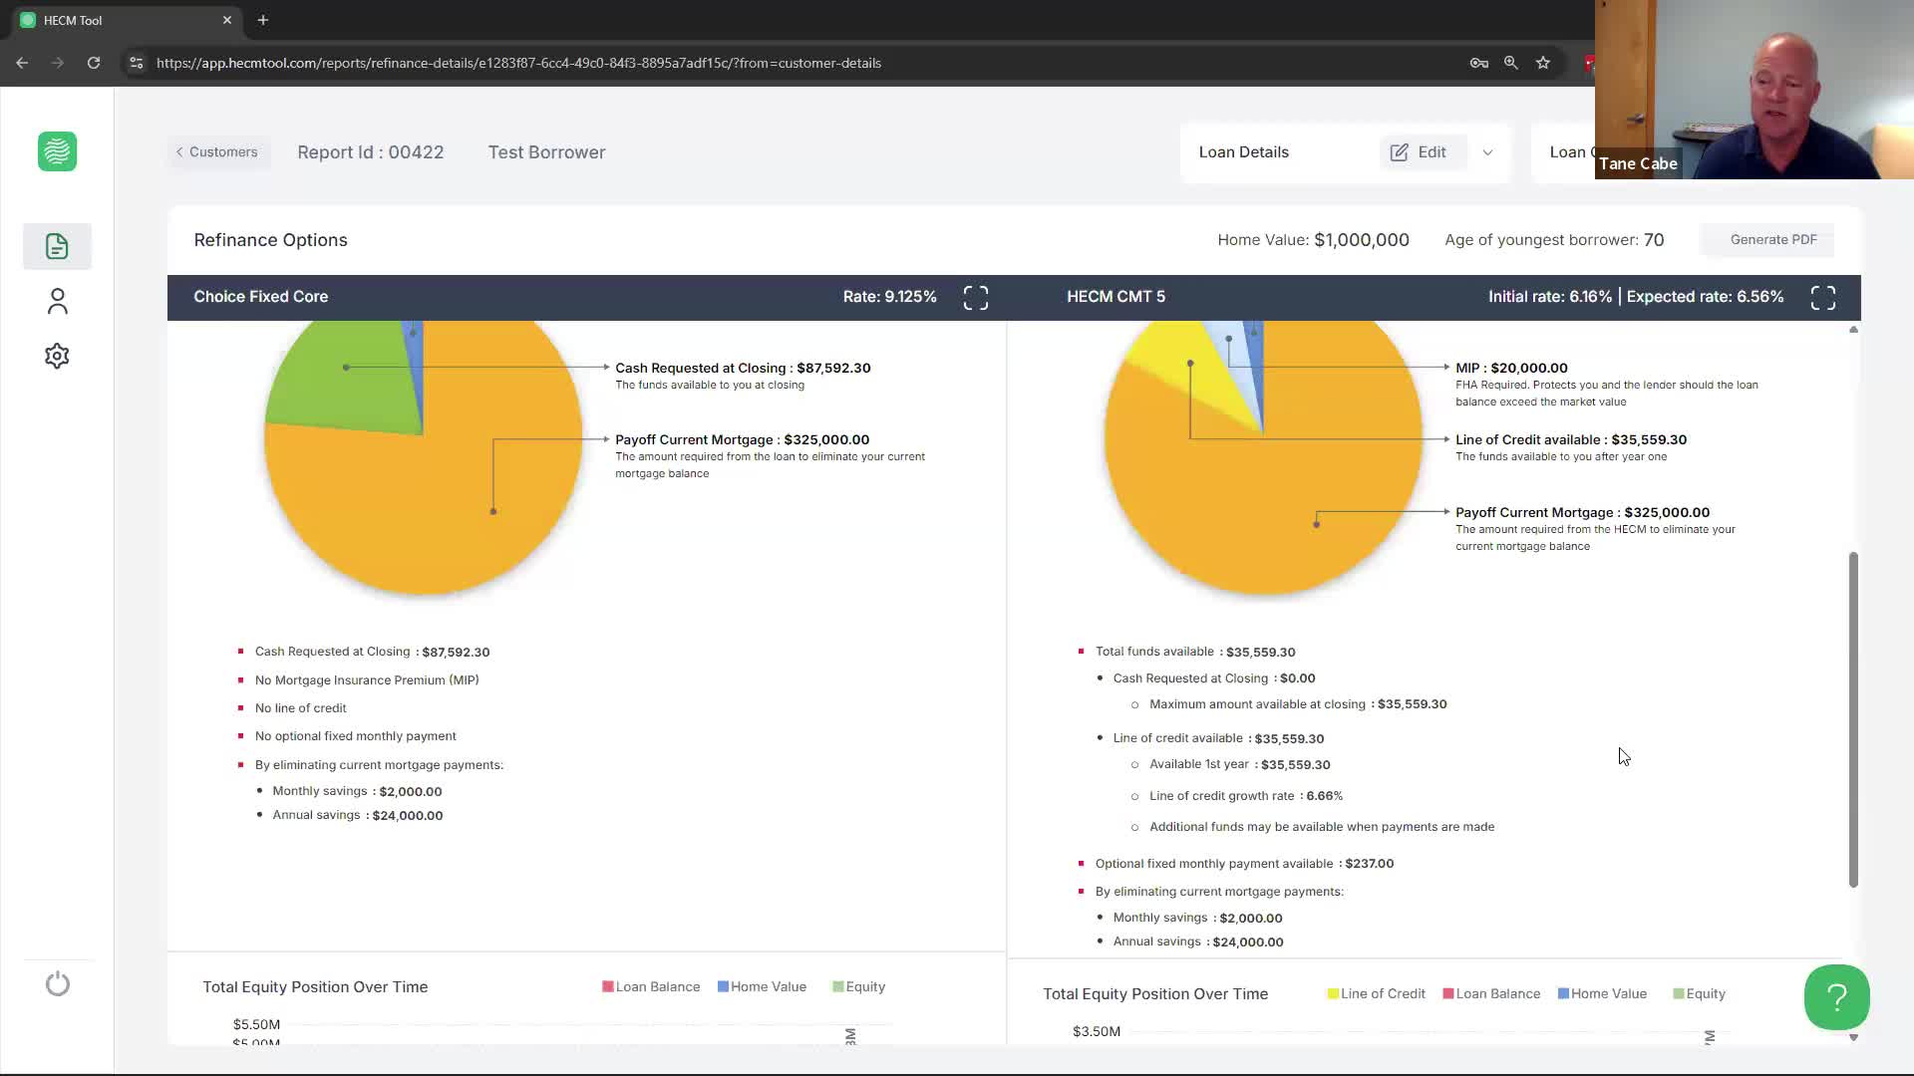Go back via Customers chevron link

point(217,152)
